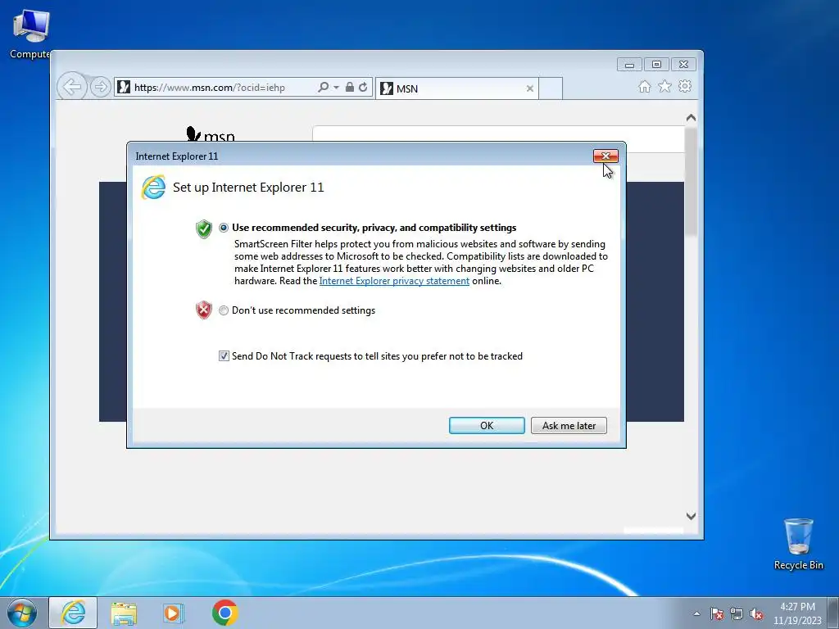Click the green shield recommended icon
Screen dimensions: 839x629
pos(204,229)
